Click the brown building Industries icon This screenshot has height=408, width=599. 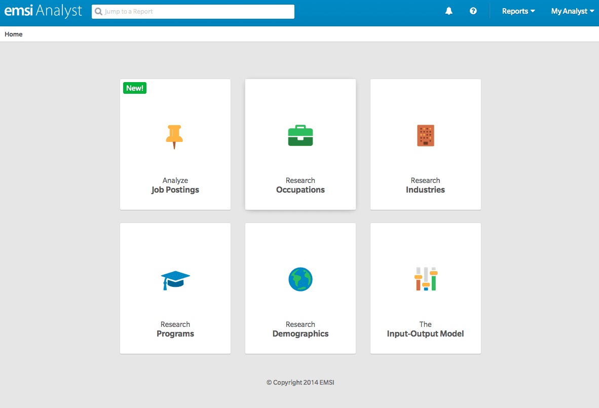(425, 135)
